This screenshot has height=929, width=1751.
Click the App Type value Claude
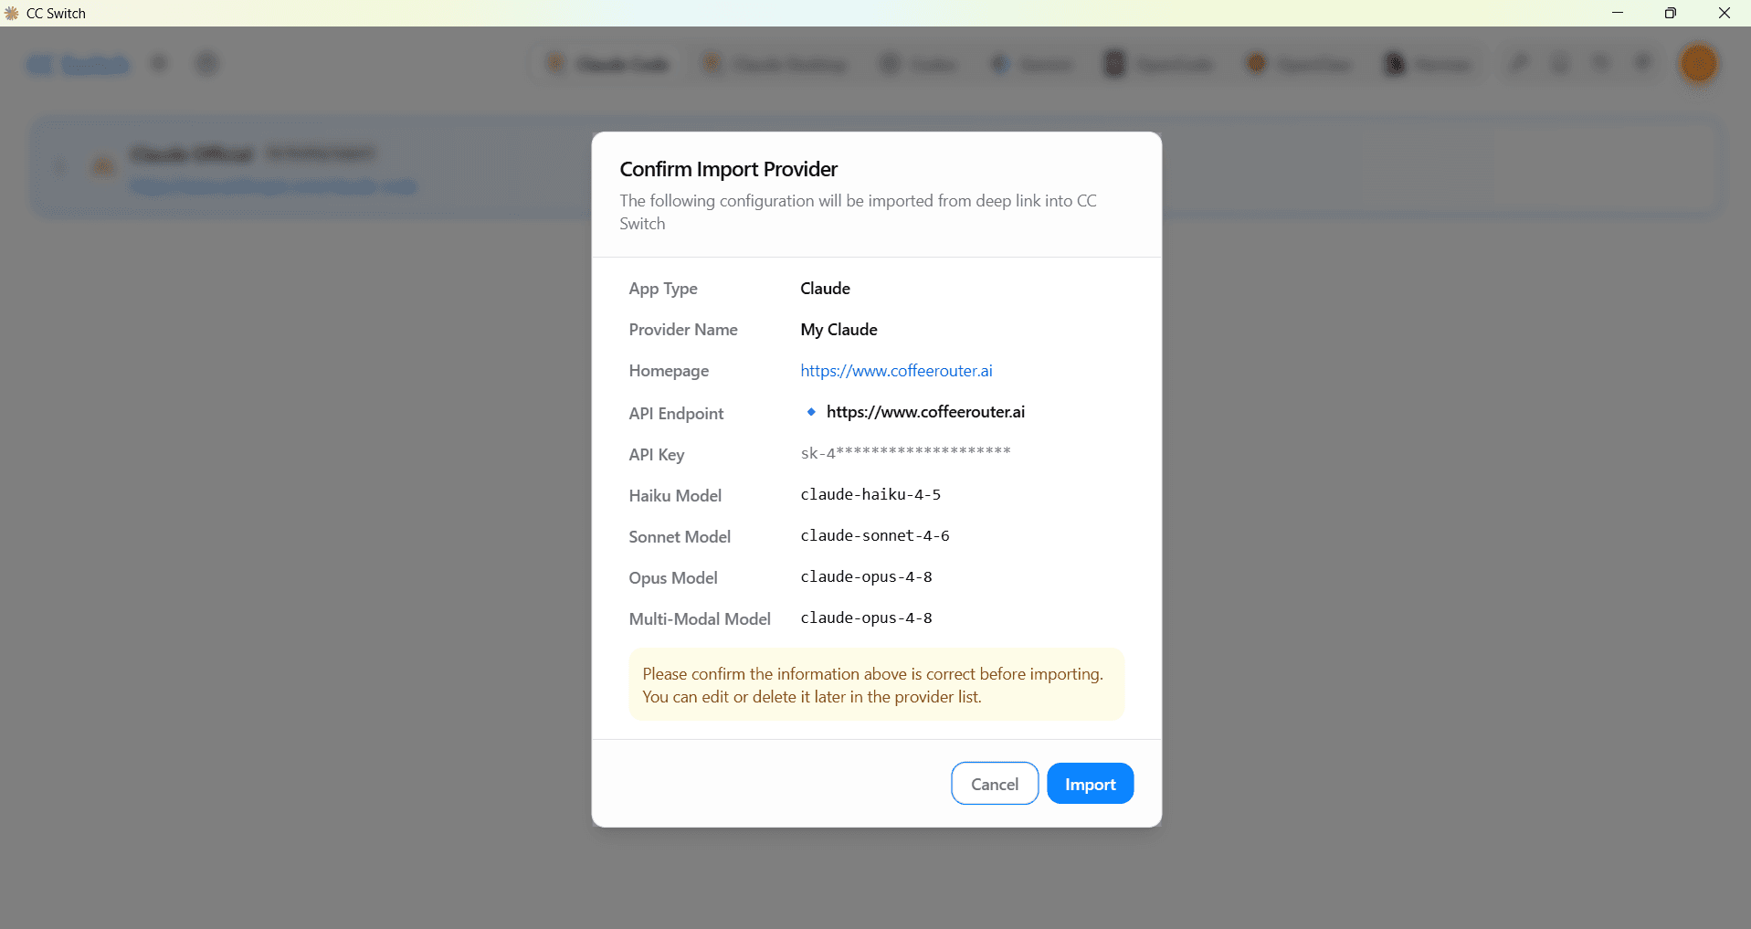825,289
